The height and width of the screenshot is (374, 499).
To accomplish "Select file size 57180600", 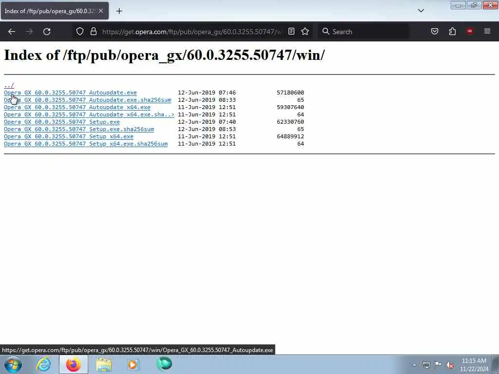I will [290, 93].
